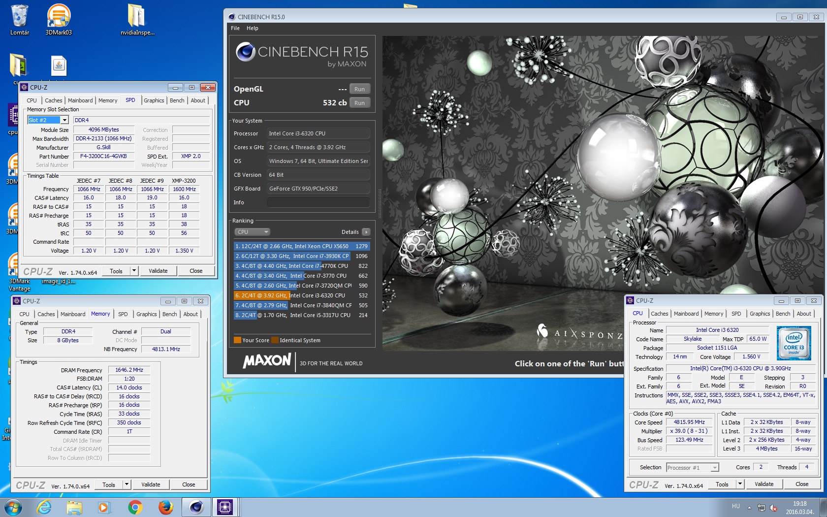Viewport: 827px width, 517px height.
Task: Click Validate in CPU window
Action: pos(764,484)
